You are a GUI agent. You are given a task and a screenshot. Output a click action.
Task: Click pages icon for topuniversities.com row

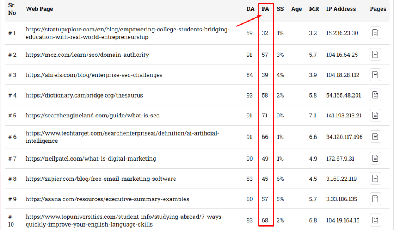(375, 220)
